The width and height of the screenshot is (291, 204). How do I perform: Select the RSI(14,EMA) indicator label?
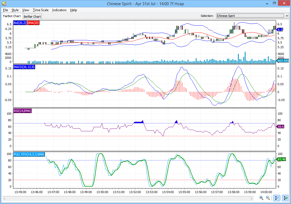point(22,111)
